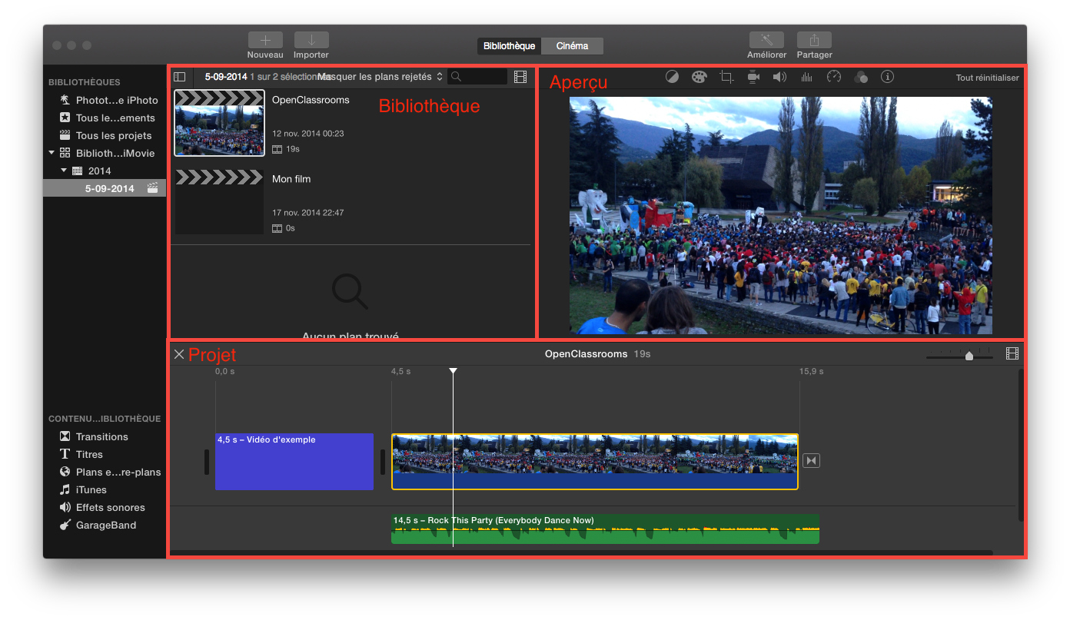Viewport: 1070px width, 620px height.
Task: Toggle the sidebar panel icon in Bibliothèque
Action: coord(179,77)
